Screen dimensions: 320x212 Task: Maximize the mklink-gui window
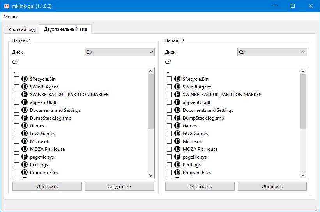292,6
